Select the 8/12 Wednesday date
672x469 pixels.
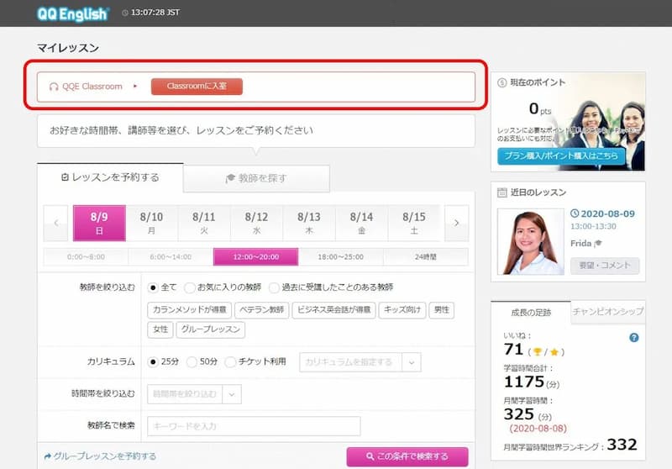(x=256, y=223)
